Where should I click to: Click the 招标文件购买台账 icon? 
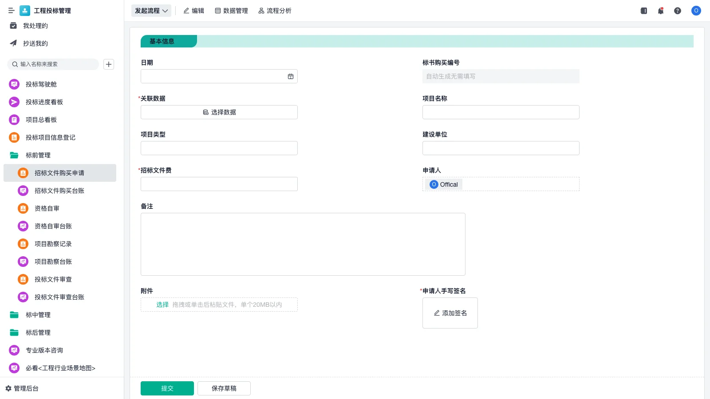(x=23, y=191)
